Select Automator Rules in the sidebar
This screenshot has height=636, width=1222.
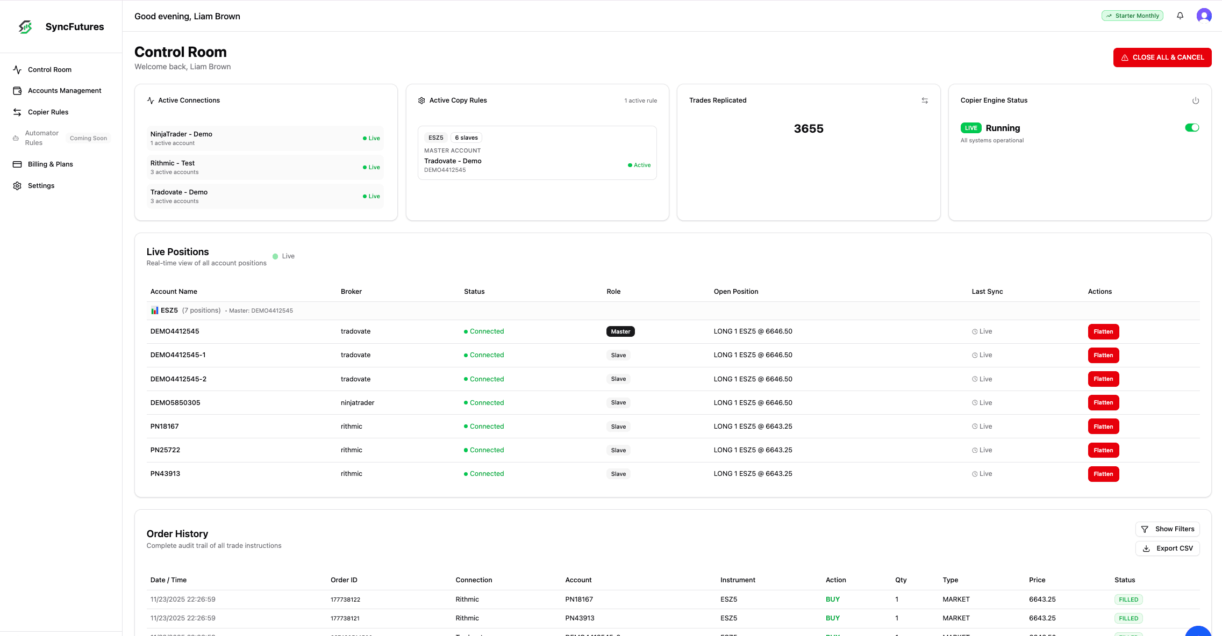[x=41, y=138]
